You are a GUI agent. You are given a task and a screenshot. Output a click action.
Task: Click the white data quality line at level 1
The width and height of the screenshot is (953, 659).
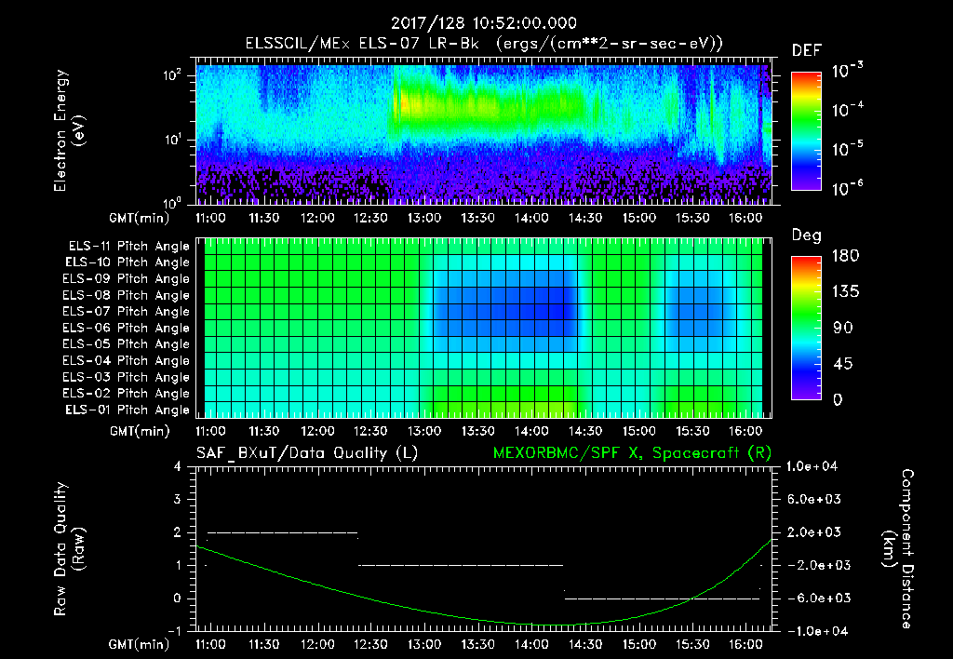click(461, 565)
